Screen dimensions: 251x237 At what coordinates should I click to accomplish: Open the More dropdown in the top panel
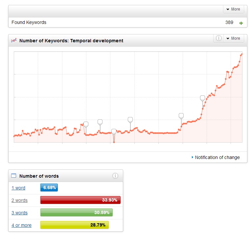[x=233, y=9]
